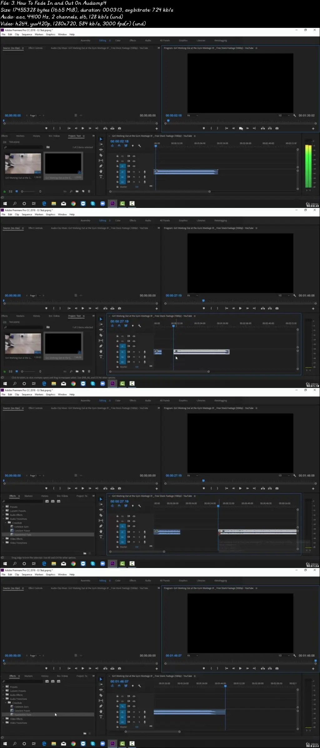In the 0:01:18 frame, select the Razor tool
Viewport: 320px width, 748px height.
point(101,335)
